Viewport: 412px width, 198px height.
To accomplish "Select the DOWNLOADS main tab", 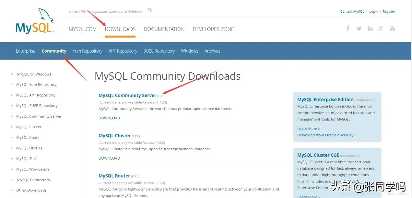I will pyautogui.click(x=120, y=29).
